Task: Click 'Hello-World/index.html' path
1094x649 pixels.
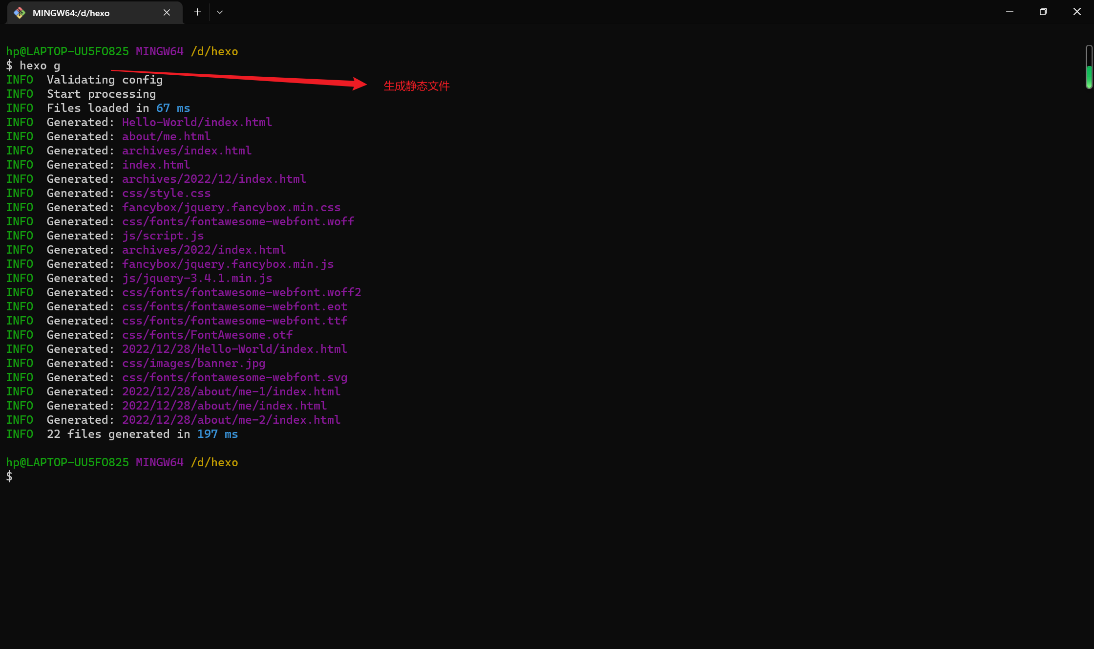Action: (197, 123)
